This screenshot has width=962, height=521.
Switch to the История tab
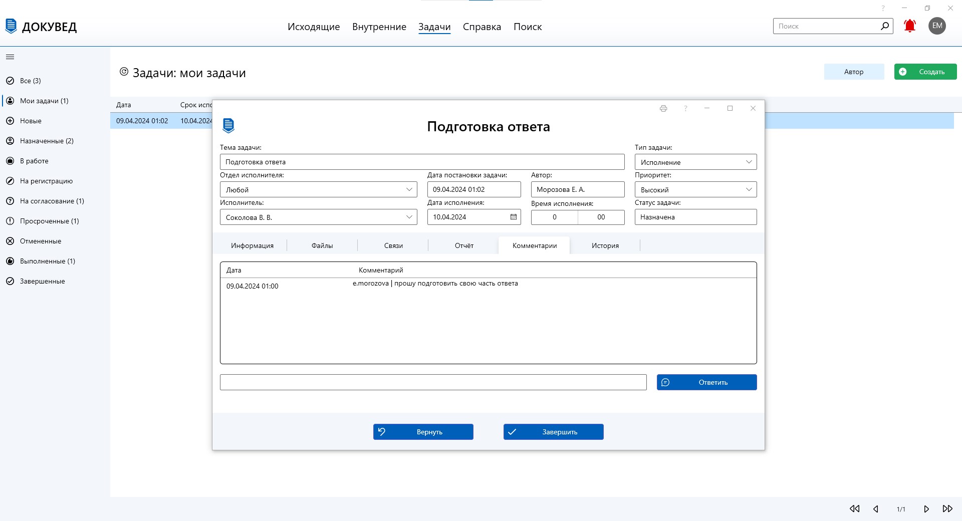pos(605,245)
